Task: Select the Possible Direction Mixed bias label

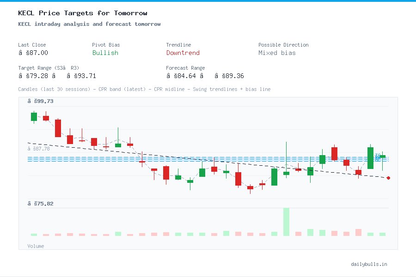Action: click(x=276, y=53)
